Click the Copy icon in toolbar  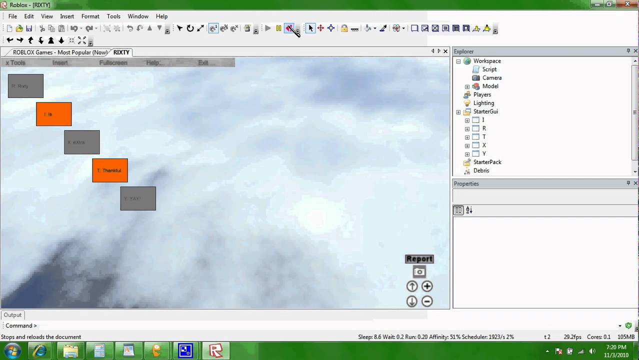[x=51, y=28]
